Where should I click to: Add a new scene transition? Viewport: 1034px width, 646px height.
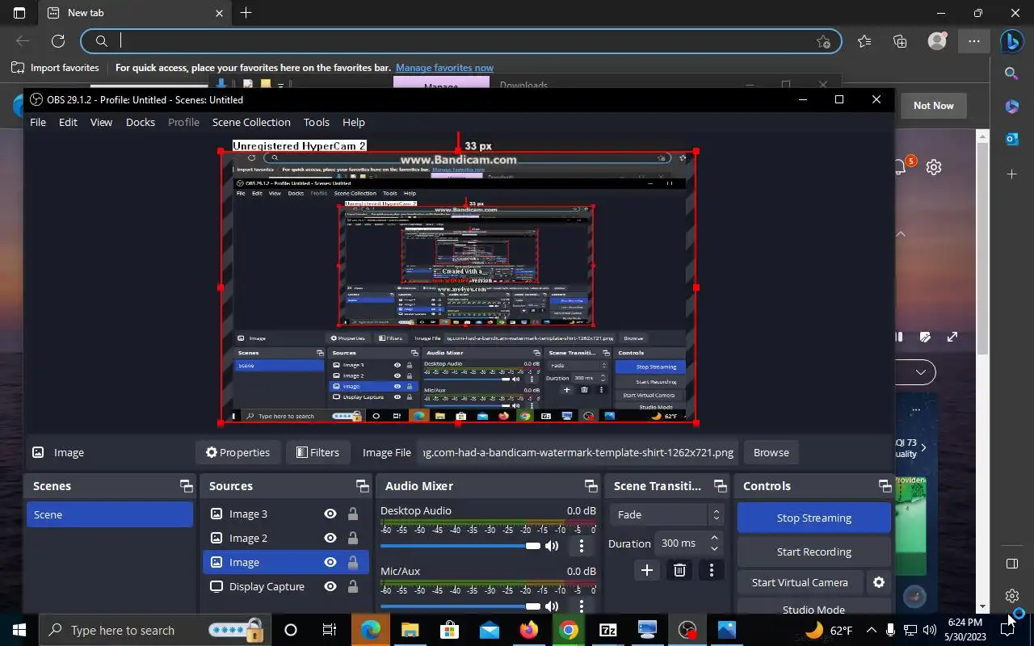point(646,570)
